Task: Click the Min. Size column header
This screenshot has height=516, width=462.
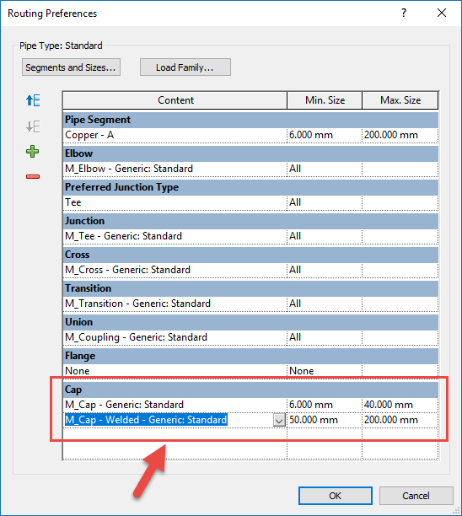Action: (x=325, y=100)
